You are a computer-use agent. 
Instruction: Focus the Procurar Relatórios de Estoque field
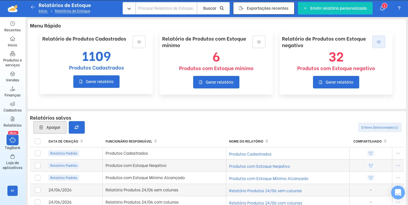(x=166, y=8)
